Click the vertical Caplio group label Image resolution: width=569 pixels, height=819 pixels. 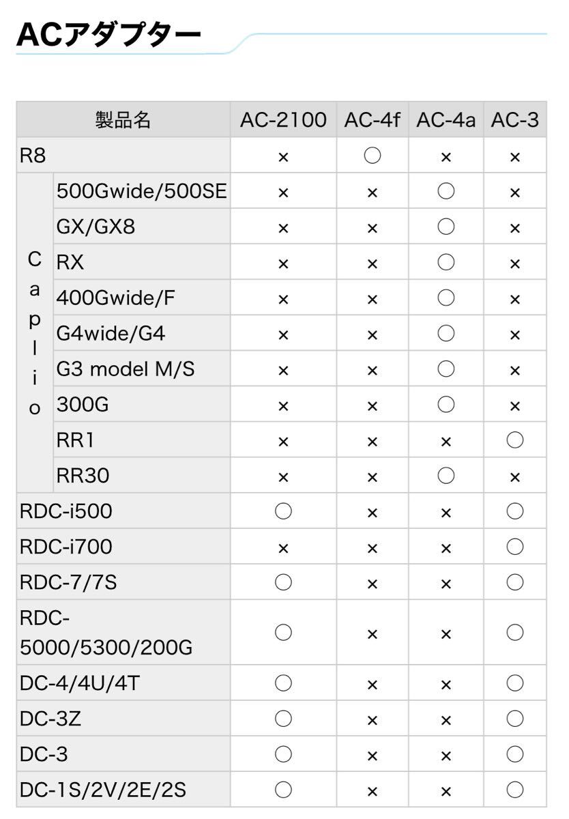(x=35, y=333)
